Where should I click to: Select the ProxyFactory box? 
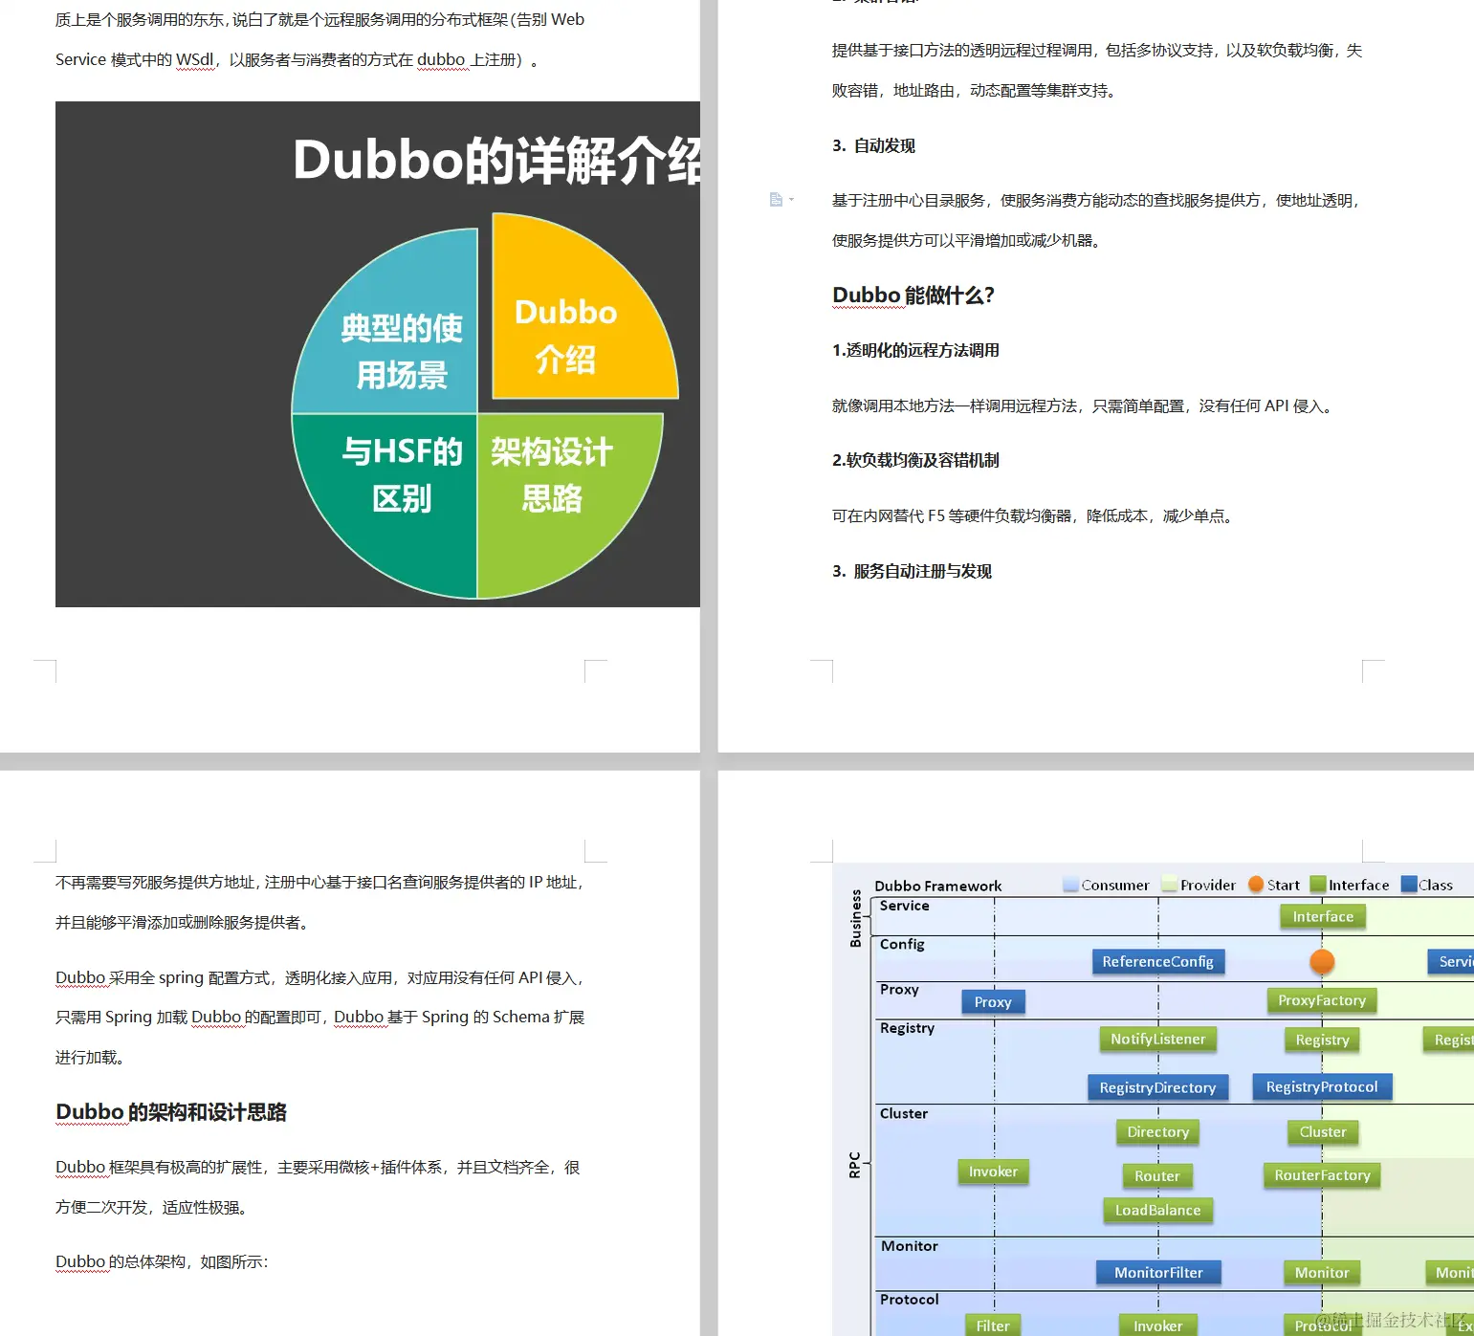click(1322, 1000)
